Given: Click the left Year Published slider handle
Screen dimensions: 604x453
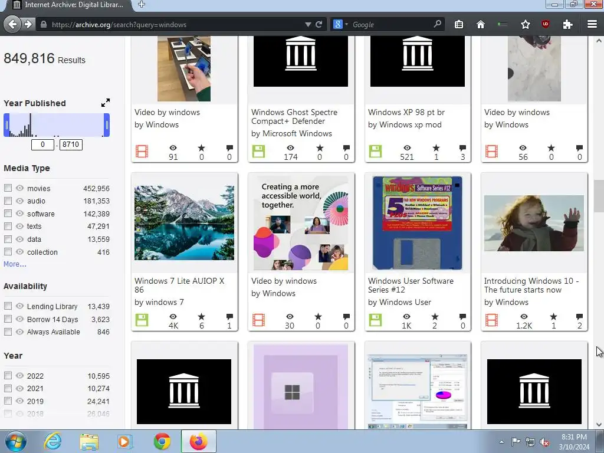Looking at the screenshot, I should (6, 125).
